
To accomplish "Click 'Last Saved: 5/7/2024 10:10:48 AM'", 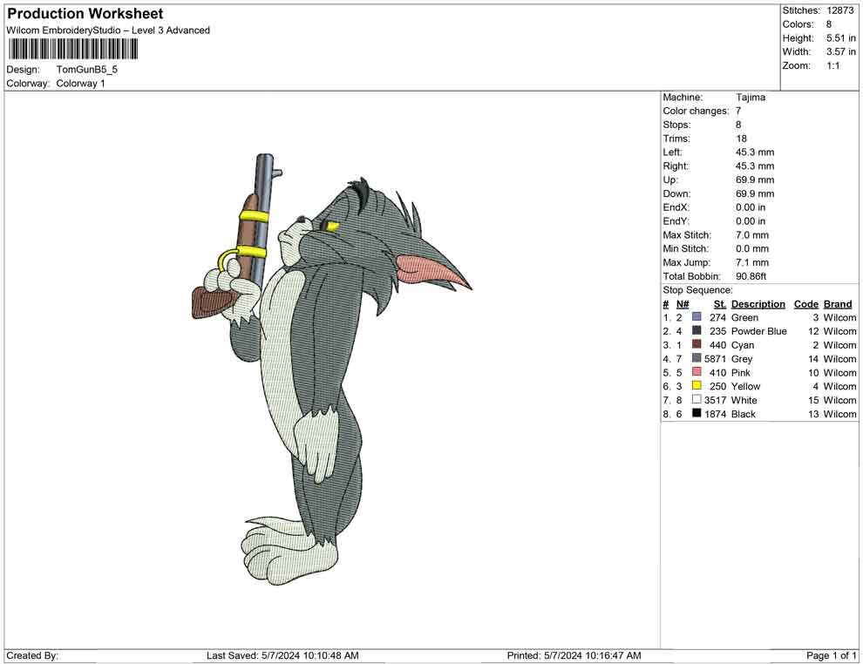I will click(x=282, y=655).
